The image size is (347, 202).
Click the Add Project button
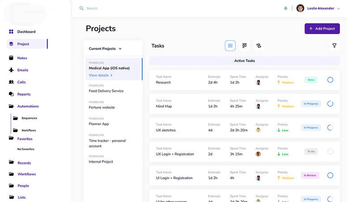click(x=322, y=29)
